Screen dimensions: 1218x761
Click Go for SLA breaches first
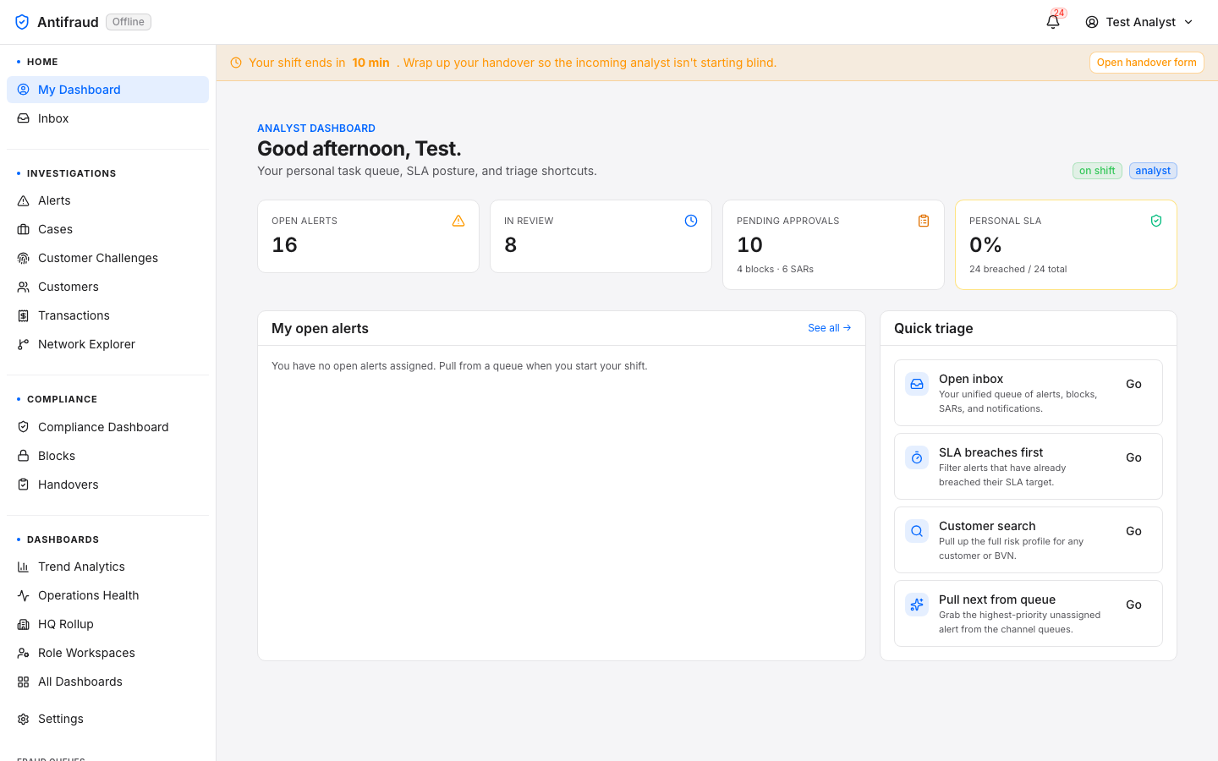[1133, 457]
